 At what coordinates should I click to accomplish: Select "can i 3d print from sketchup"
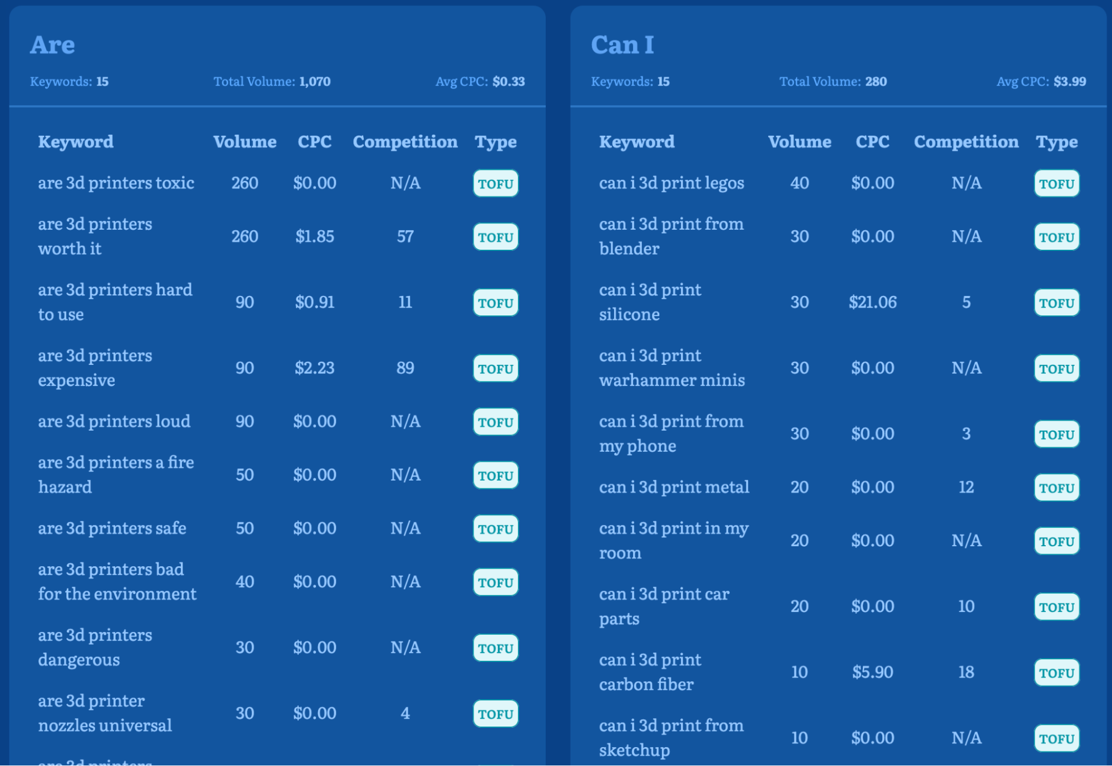coord(671,737)
